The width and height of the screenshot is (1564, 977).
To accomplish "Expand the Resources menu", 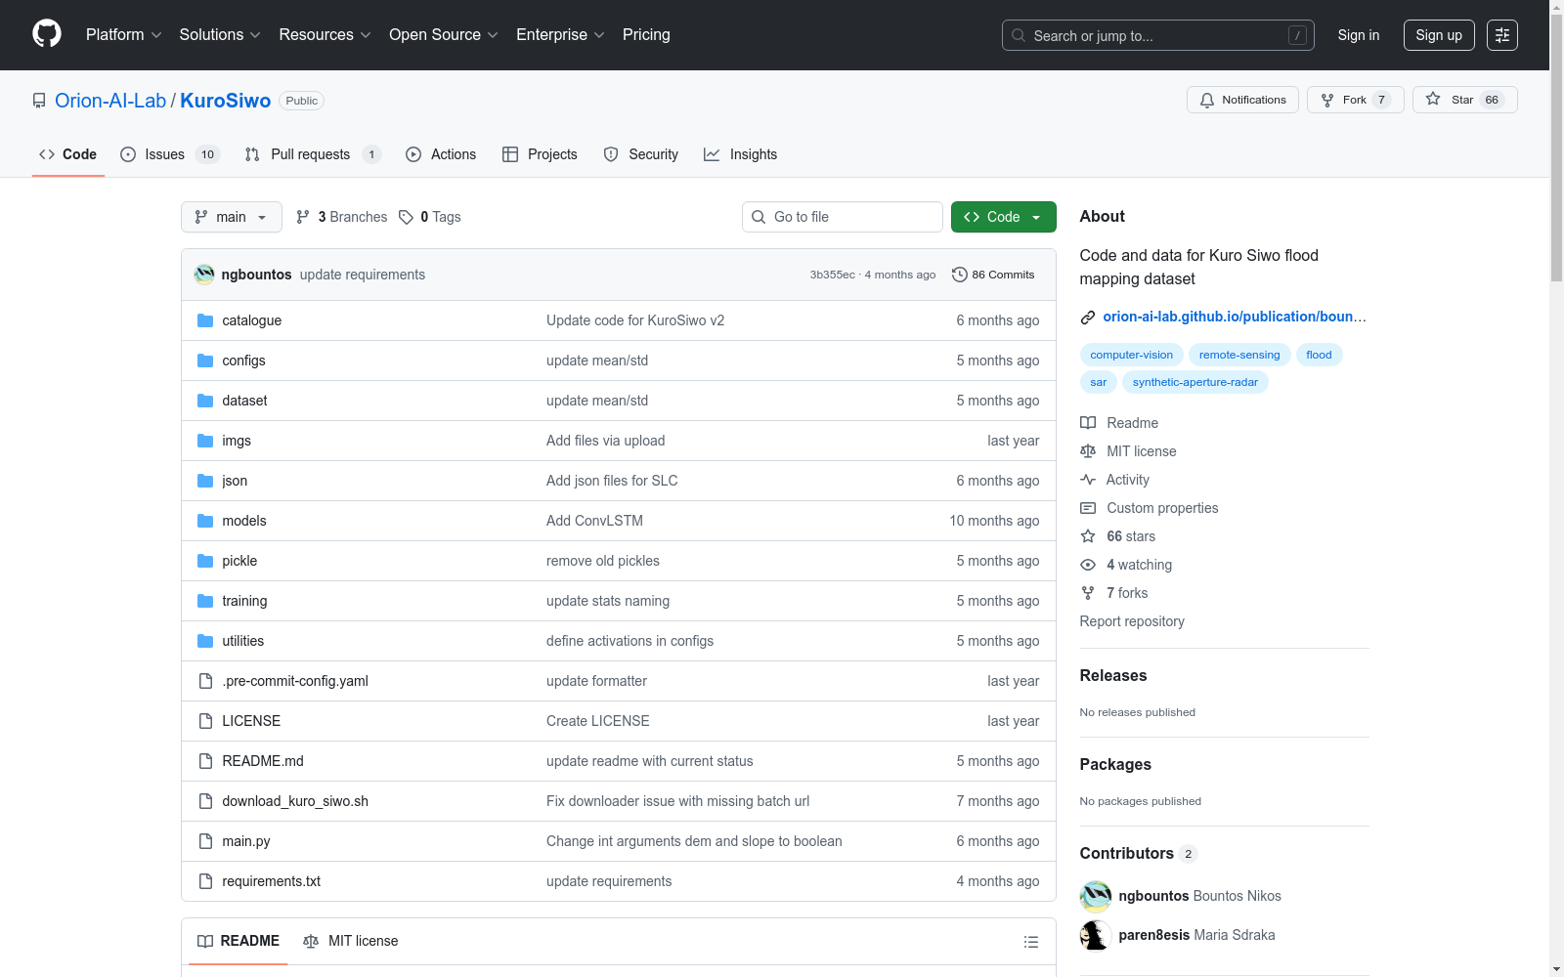I will 325,35.
